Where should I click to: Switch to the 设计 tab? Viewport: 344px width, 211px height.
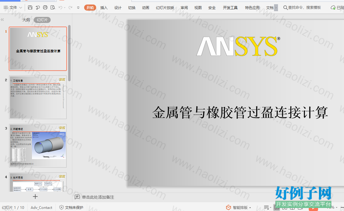click(118, 8)
